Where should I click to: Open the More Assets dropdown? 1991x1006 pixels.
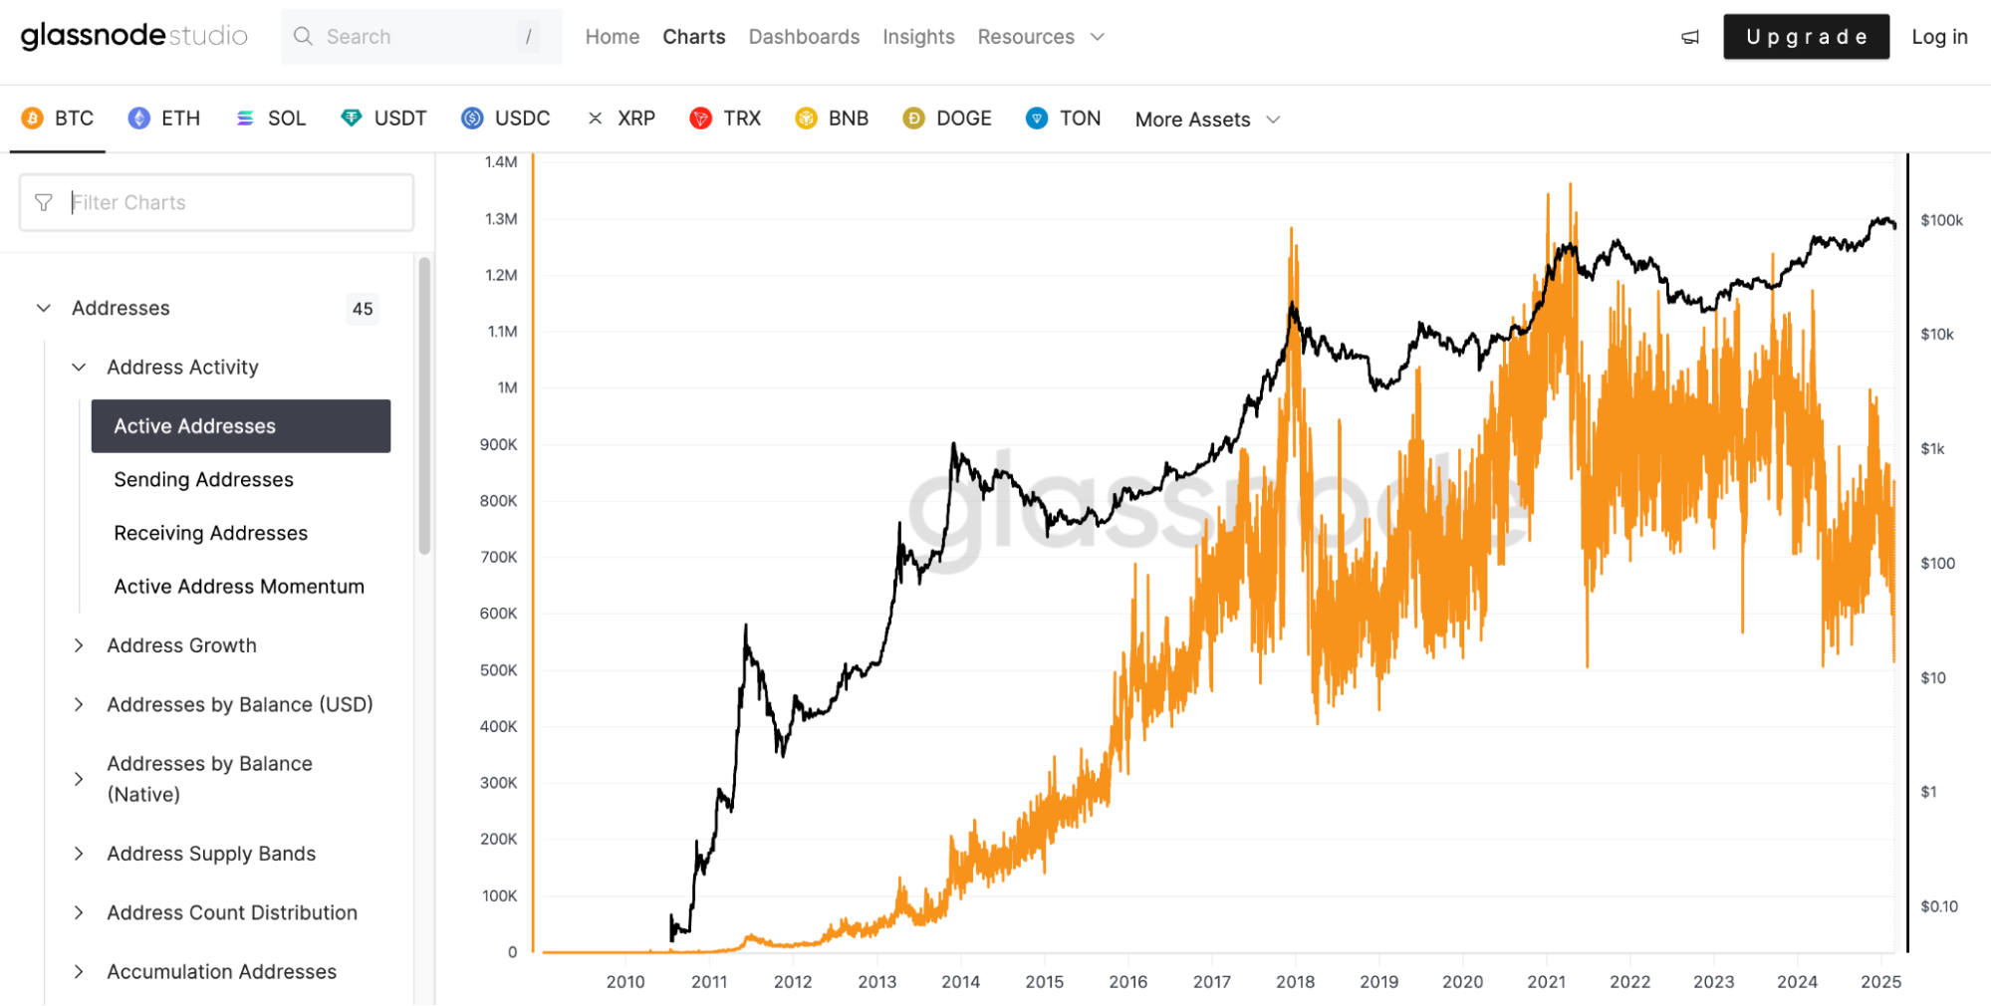1207,120
